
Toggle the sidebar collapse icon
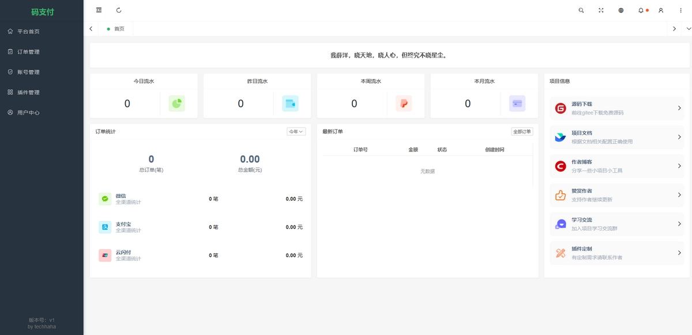point(99,10)
